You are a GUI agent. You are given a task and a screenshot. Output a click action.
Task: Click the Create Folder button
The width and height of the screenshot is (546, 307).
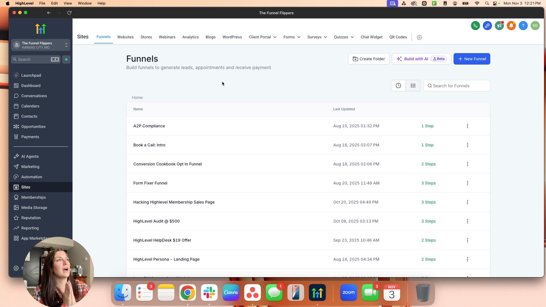(x=369, y=59)
